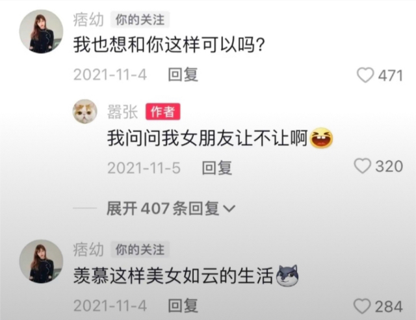Screen dimensions: 416x320
Task: Open the author 嚣张's cat avatar
Action: (85, 112)
